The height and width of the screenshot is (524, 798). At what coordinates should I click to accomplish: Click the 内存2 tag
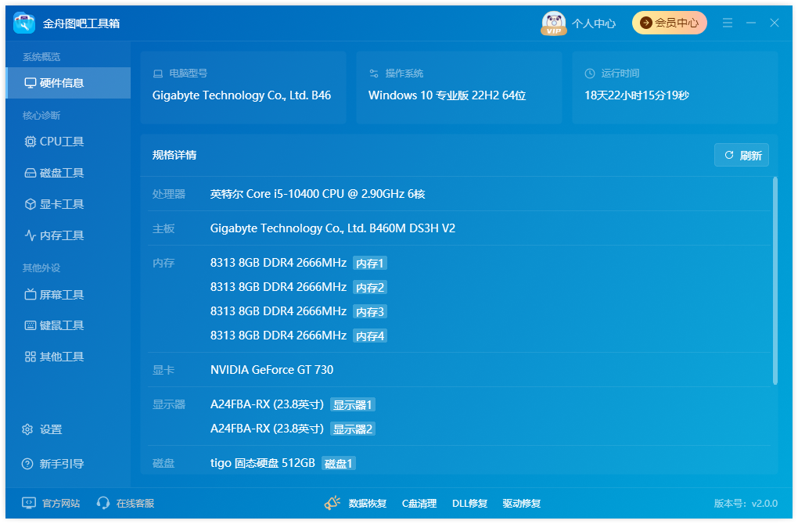pos(370,288)
